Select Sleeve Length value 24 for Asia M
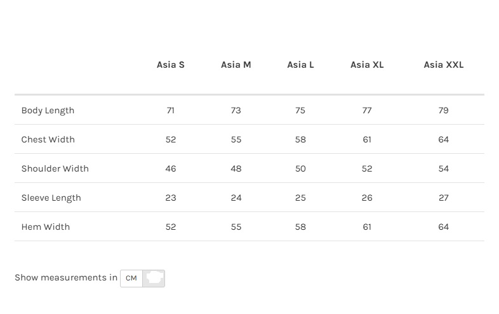The height and width of the screenshot is (314, 499). click(x=236, y=198)
